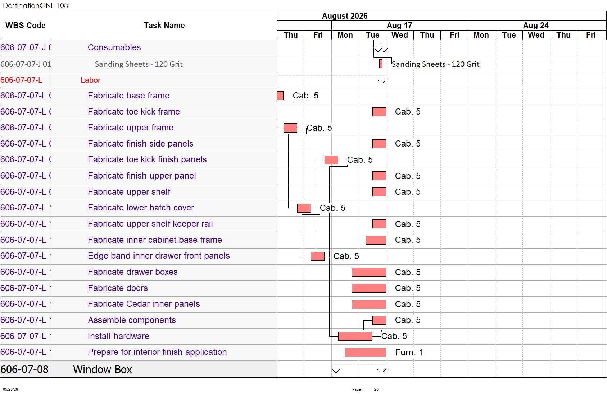
Task: Select the Fabricate toe kick finish panels task
Action: click(x=147, y=159)
